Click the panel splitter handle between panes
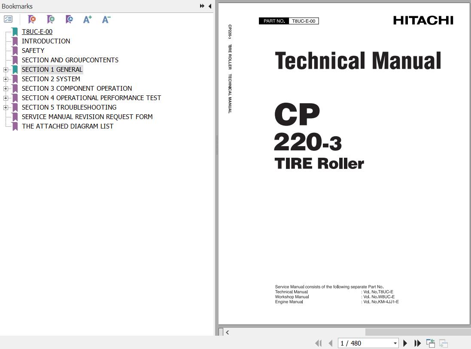 [x=217, y=145]
